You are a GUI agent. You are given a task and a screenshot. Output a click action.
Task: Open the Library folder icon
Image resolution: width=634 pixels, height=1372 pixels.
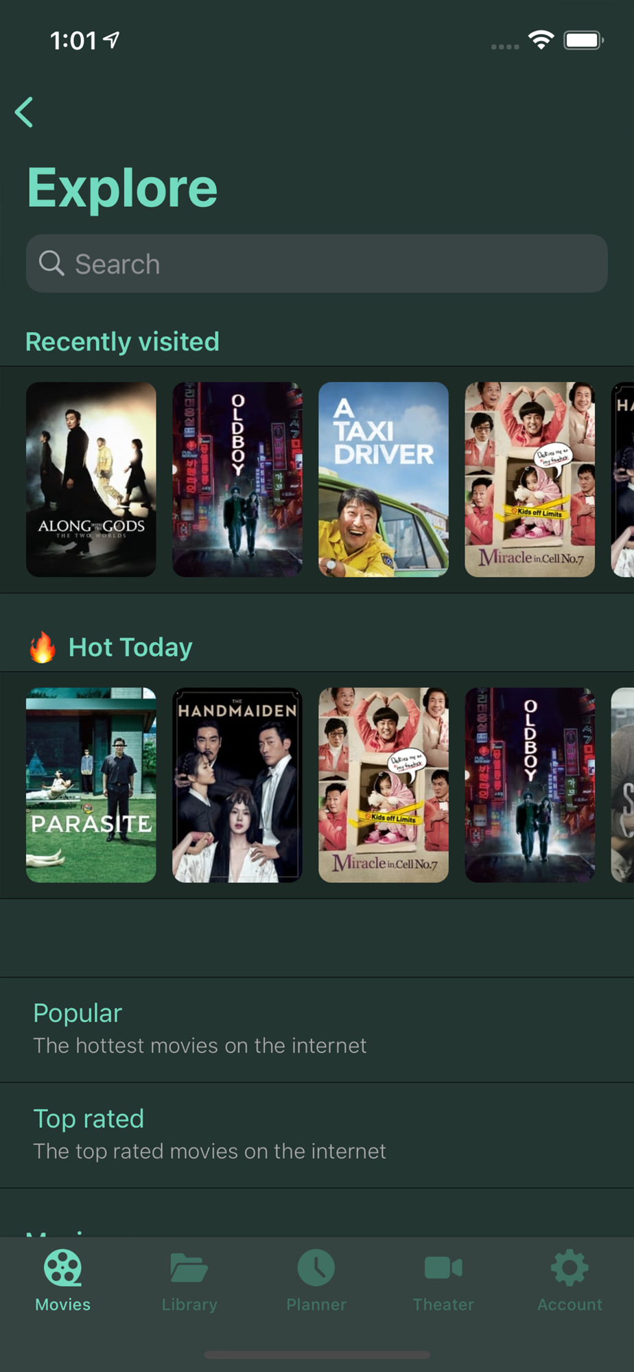click(x=189, y=1268)
